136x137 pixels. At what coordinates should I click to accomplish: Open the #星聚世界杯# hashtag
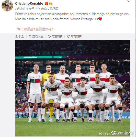43,29
